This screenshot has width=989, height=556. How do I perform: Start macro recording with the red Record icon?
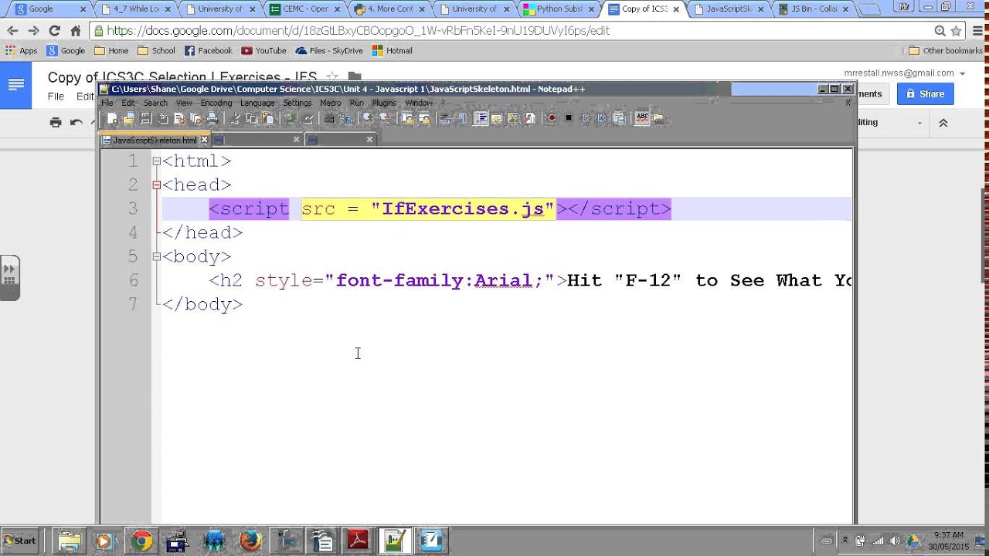[x=552, y=118]
